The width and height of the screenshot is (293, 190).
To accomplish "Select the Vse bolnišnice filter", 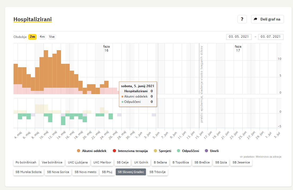I will pos(52,162).
